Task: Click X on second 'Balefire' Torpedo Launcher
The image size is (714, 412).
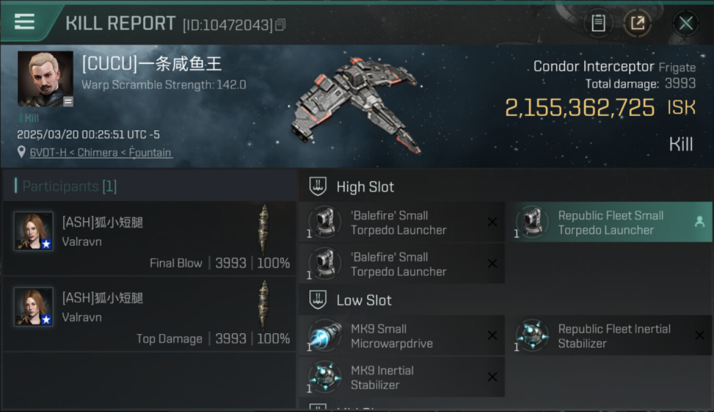Action: coord(492,264)
